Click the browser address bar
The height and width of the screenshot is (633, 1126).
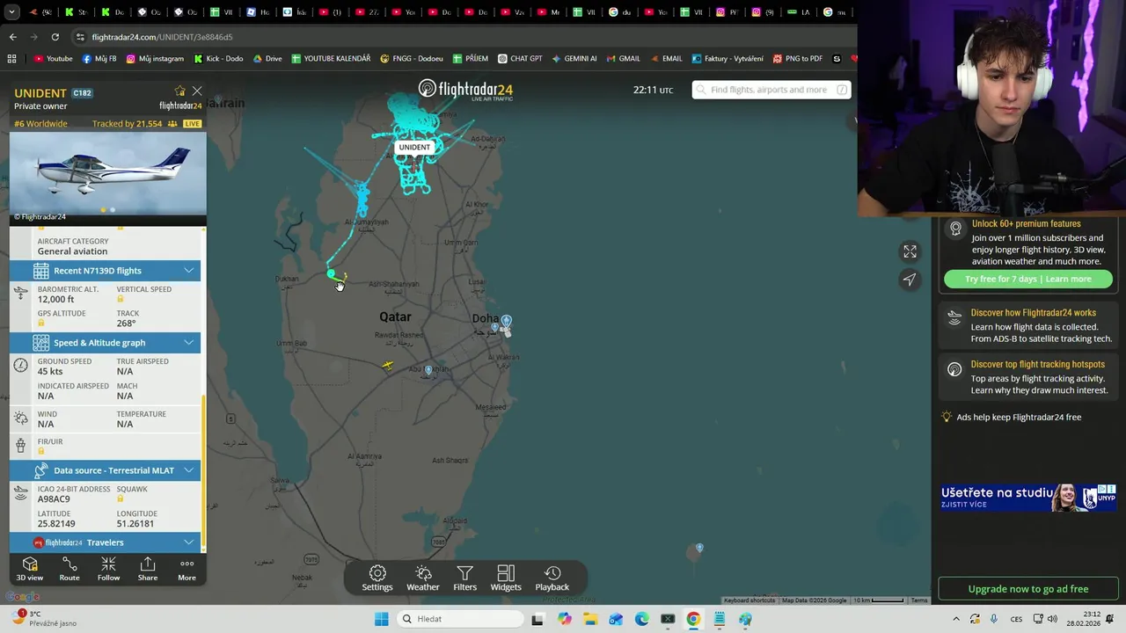coord(457,37)
